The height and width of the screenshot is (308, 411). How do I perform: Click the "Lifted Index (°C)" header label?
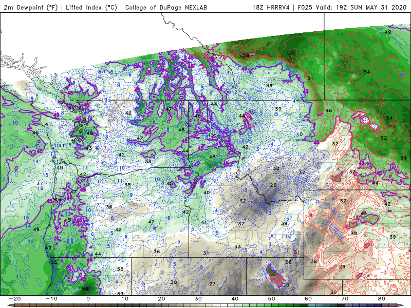tap(91, 7)
